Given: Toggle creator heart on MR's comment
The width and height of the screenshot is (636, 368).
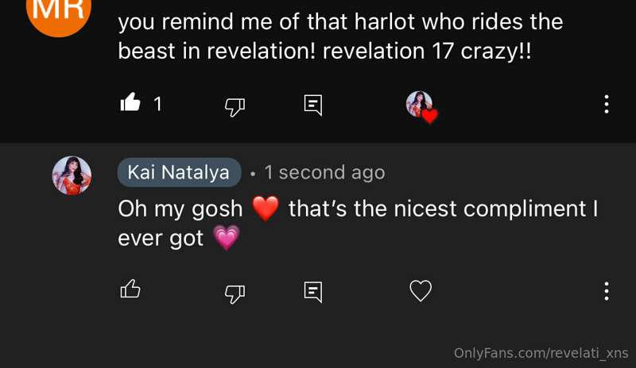Looking at the screenshot, I should (x=421, y=105).
